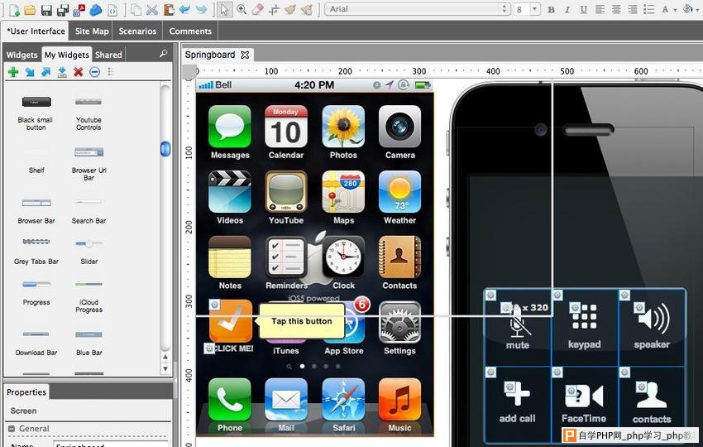This screenshot has height=447, width=703.
Task: Toggle underline text formatting
Action: tap(583, 10)
